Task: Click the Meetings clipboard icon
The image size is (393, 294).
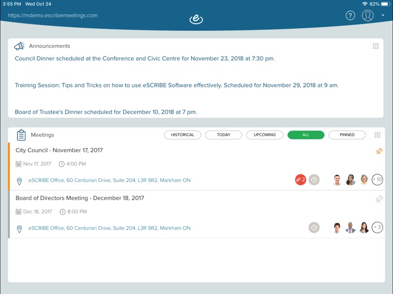Action: click(21, 135)
